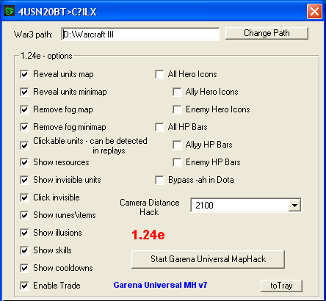Toggle Enable Trade checkbox
The image size is (326, 301).
coord(24,286)
